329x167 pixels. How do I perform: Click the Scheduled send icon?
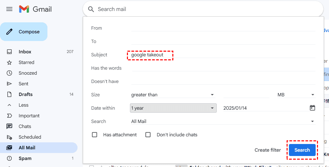pyautogui.click(x=9, y=137)
